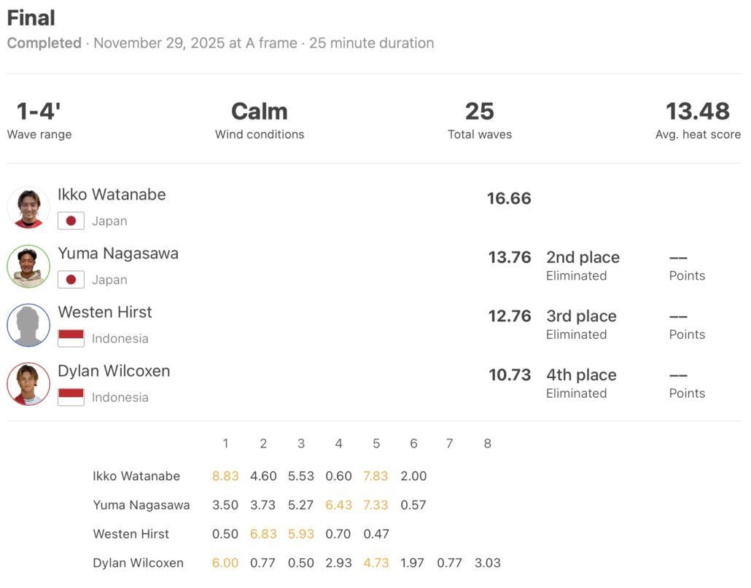
Task: Click Japan flag icon under Yuma Nagasawa
Action: pyautogui.click(x=71, y=280)
